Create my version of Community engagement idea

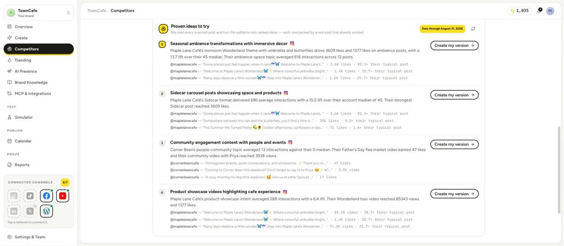(454, 144)
